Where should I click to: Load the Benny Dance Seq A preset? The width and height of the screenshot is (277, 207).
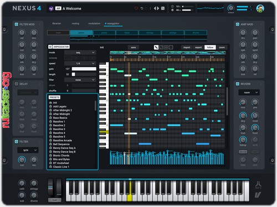point(64,148)
